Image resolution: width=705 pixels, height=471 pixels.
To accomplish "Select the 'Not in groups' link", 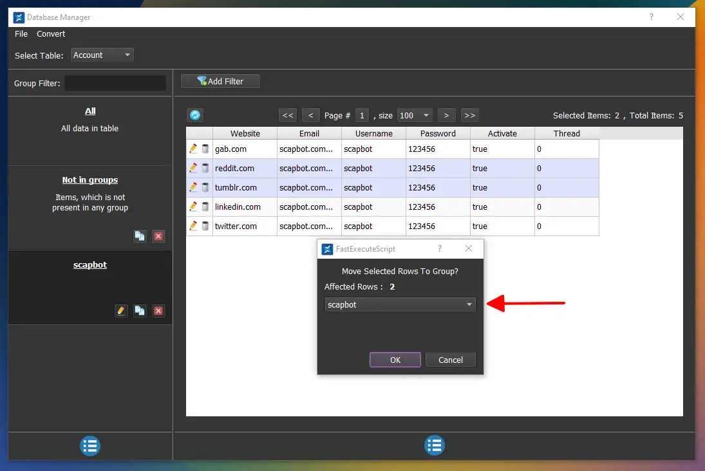I will coord(90,180).
